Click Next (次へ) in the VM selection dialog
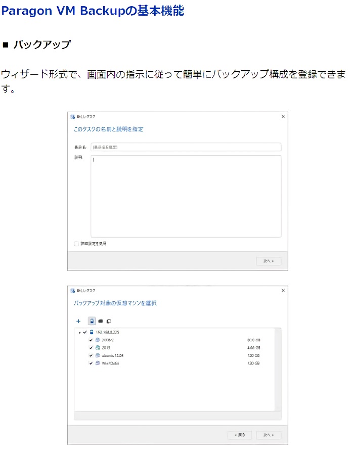The image size is (354, 458). click(x=269, y=435)
